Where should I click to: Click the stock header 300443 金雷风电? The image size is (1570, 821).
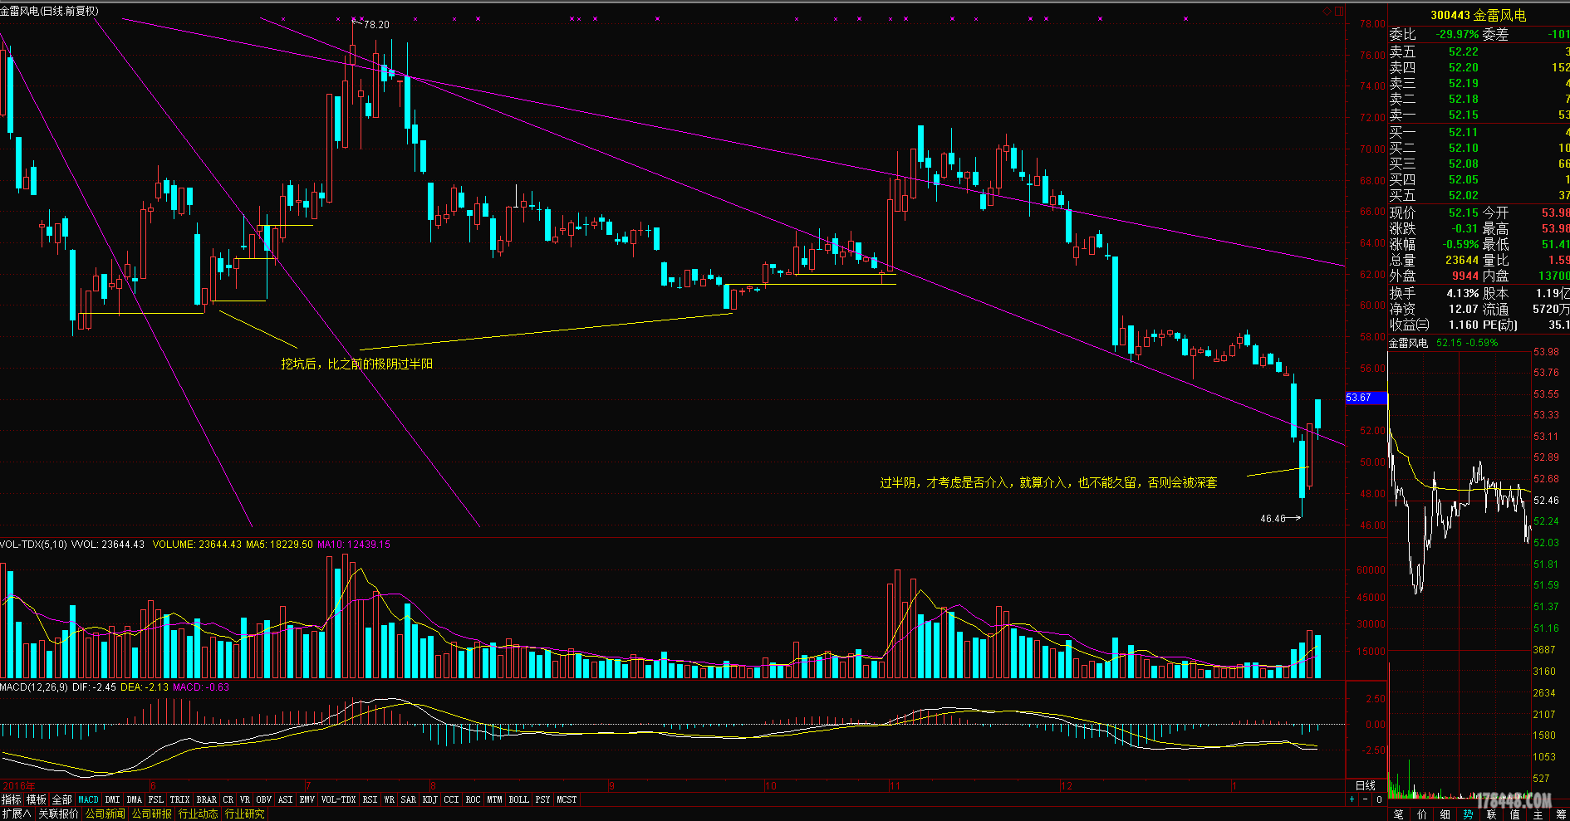(x=1478, y=15)
